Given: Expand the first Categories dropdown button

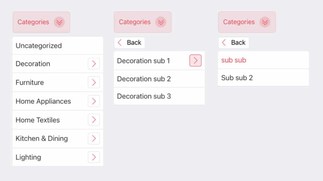Looking at the screenshot, I should pos(41,22).
